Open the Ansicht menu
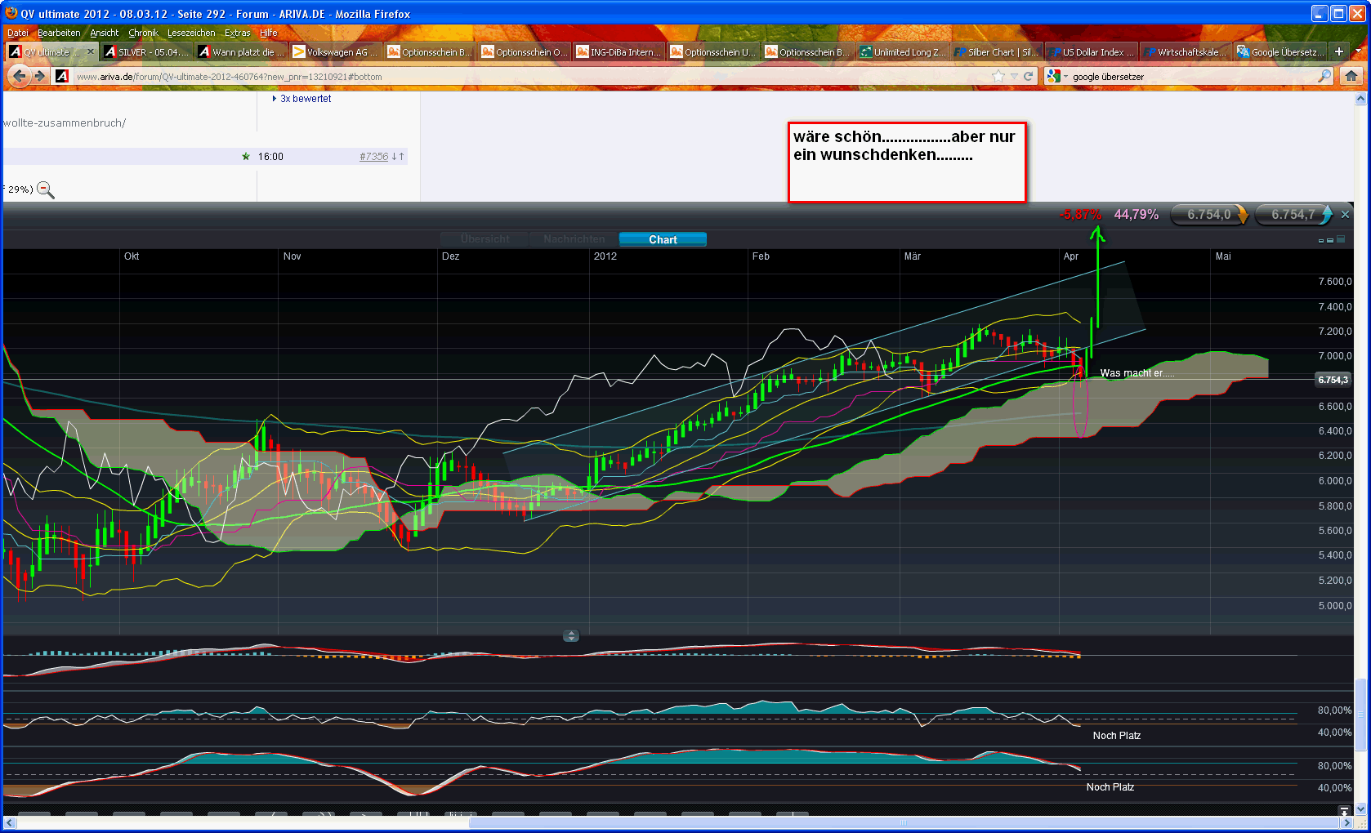 (x=104, y=33)
